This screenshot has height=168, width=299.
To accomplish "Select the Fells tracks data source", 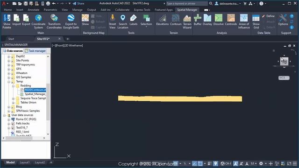I will point(23,123).
